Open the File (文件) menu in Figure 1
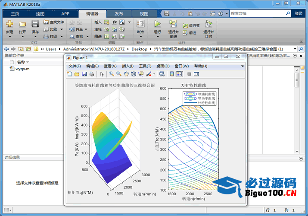The width and height of the screenshot is (308, 216). [75, 66]
